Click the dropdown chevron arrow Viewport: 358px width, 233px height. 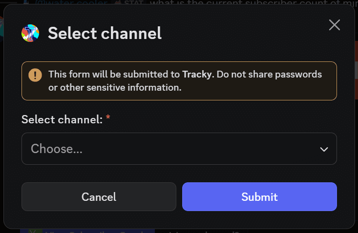point(324,149)
